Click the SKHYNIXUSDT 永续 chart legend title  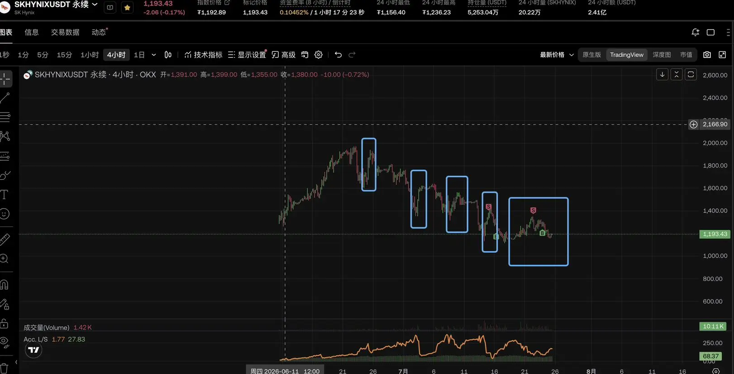pyautogui.click(x=71, y=75)
